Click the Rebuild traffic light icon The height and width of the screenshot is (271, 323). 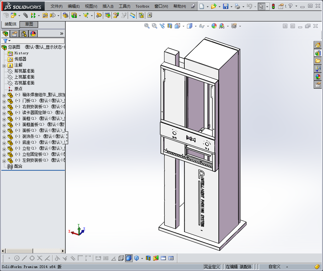point(273,6)
